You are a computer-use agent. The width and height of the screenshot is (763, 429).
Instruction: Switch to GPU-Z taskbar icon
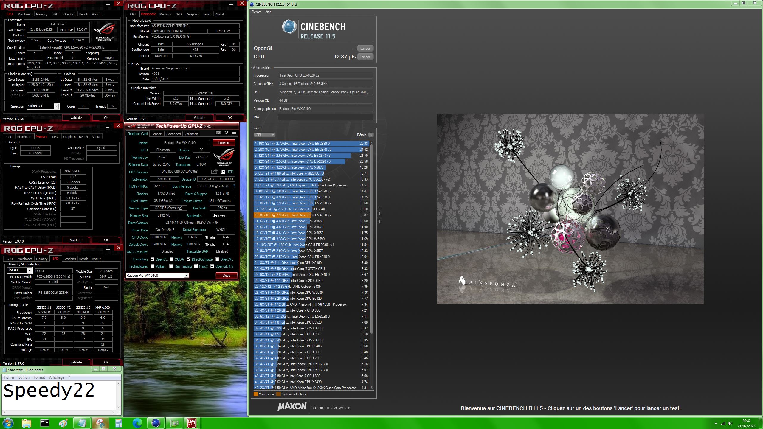tap(174, 423)
